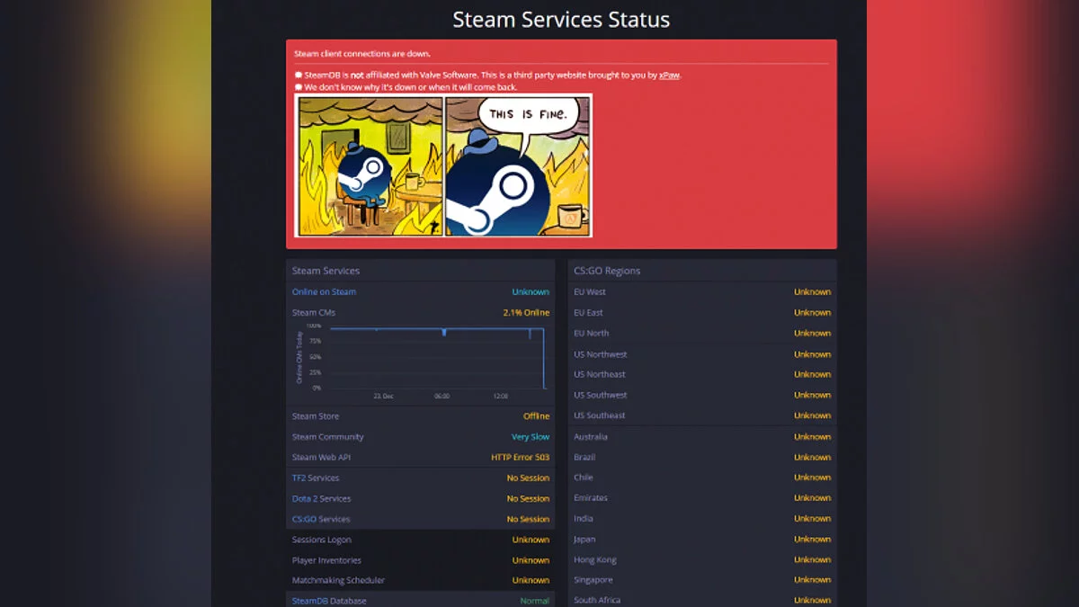
Task: Click the US Southwest region row
Action: coord(702,395)
